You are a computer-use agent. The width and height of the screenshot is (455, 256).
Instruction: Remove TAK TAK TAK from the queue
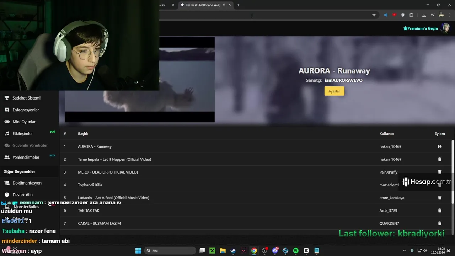click(440, 210)
